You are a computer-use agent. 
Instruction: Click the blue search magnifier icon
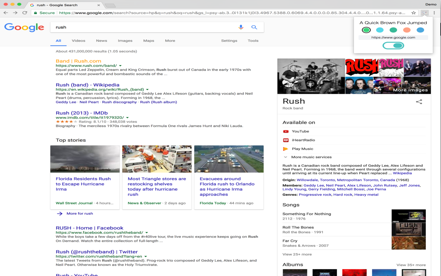[254, 27]
